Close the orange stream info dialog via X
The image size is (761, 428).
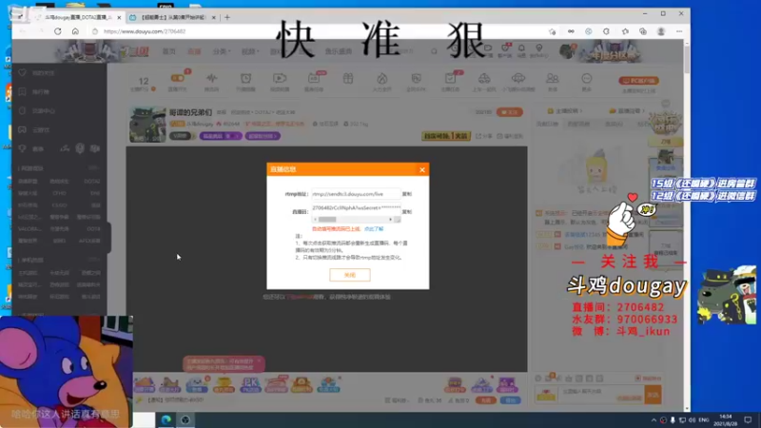click(x=422, y=169)
